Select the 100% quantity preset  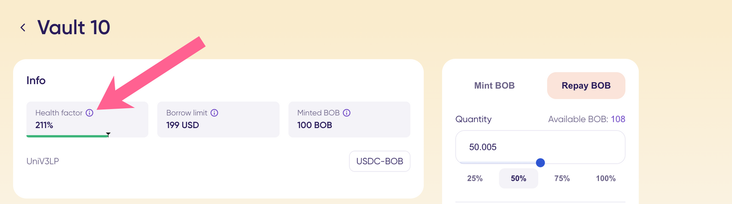[x=606, y=178]
